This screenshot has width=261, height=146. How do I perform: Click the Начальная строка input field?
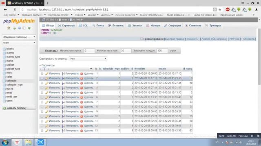tap(89, 51)
